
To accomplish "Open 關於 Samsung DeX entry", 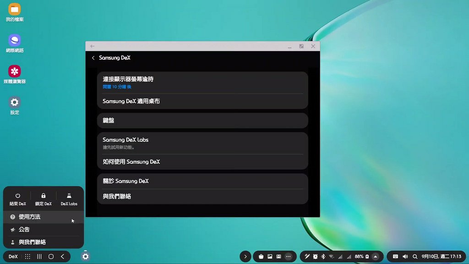I will click(x=202, y=181).
